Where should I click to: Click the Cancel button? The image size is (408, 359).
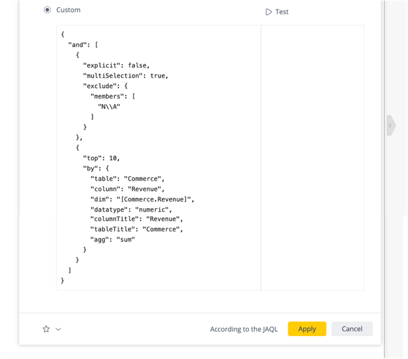pos(352,329)
